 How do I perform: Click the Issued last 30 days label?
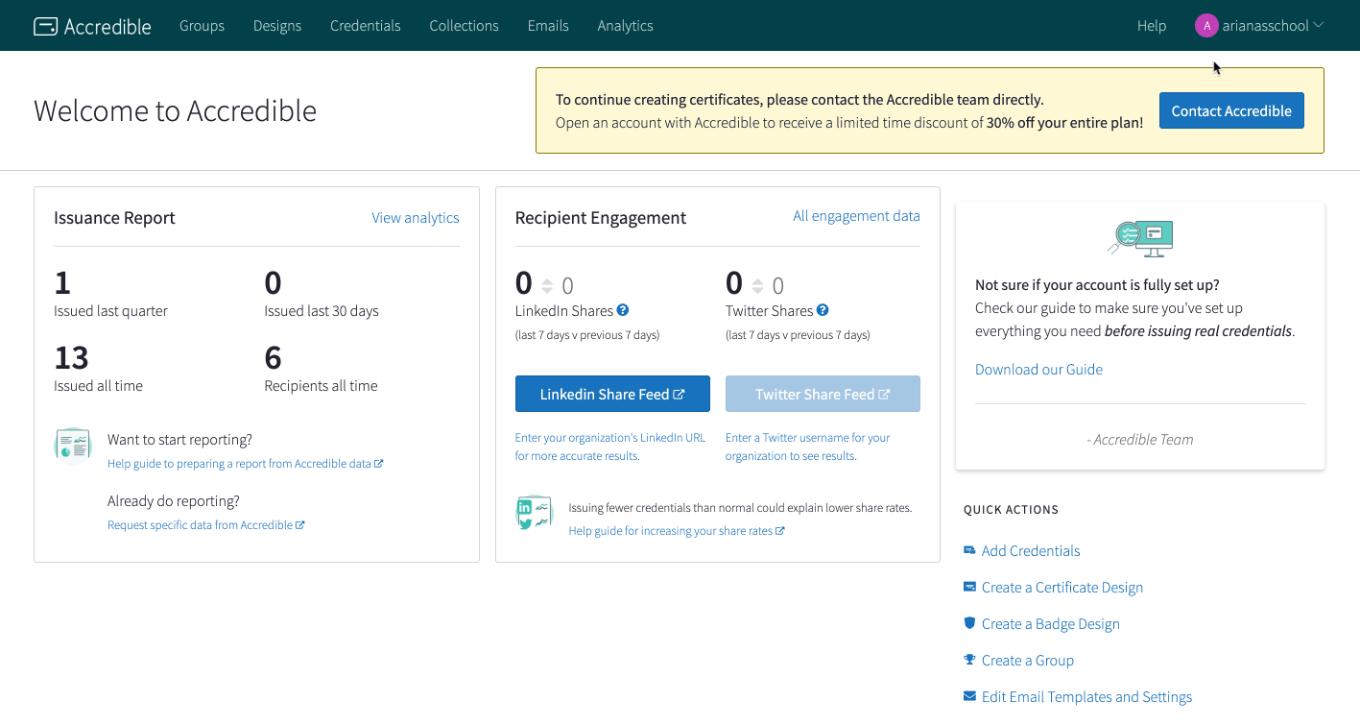coord(322,311)
